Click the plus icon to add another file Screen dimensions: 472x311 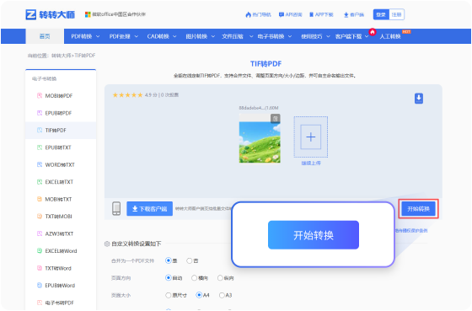(311, 137)
